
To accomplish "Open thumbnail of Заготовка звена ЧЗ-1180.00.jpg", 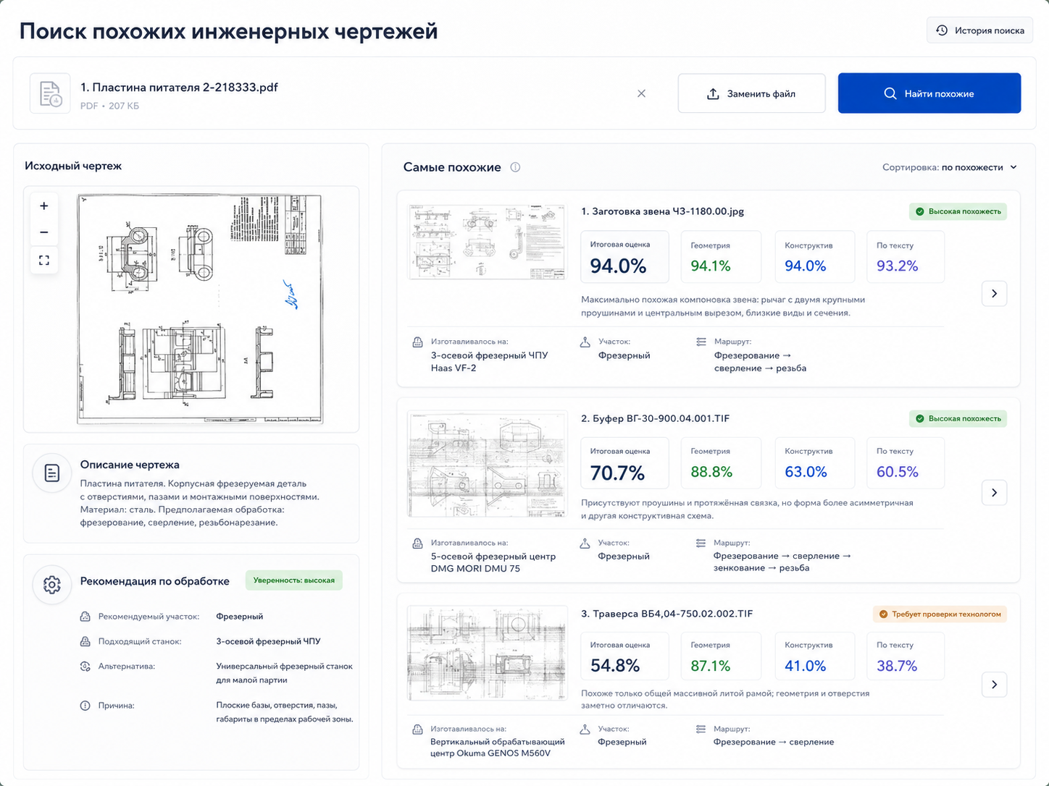I will click(487, 241).
